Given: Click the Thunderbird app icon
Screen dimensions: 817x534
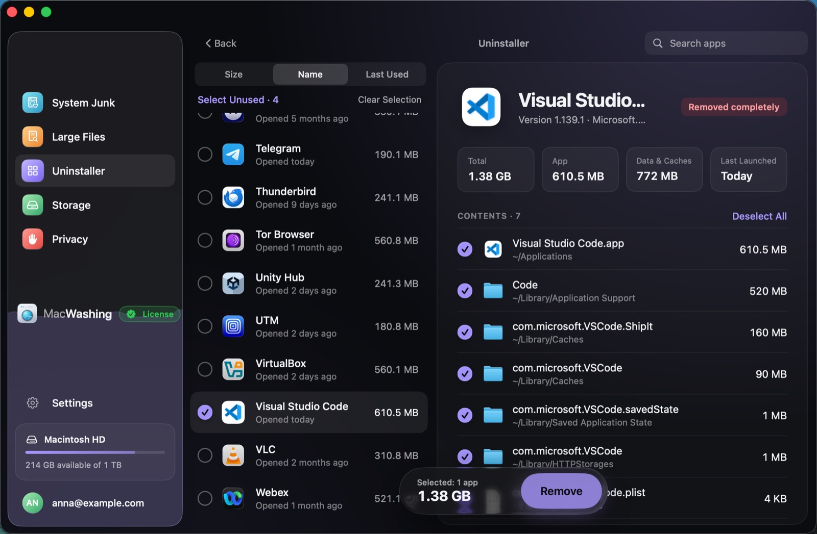Looking at the screenshot, I should pos(233,197).
